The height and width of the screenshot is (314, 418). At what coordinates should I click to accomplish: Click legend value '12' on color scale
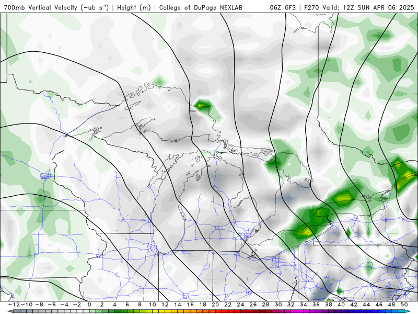click(165, 305)
